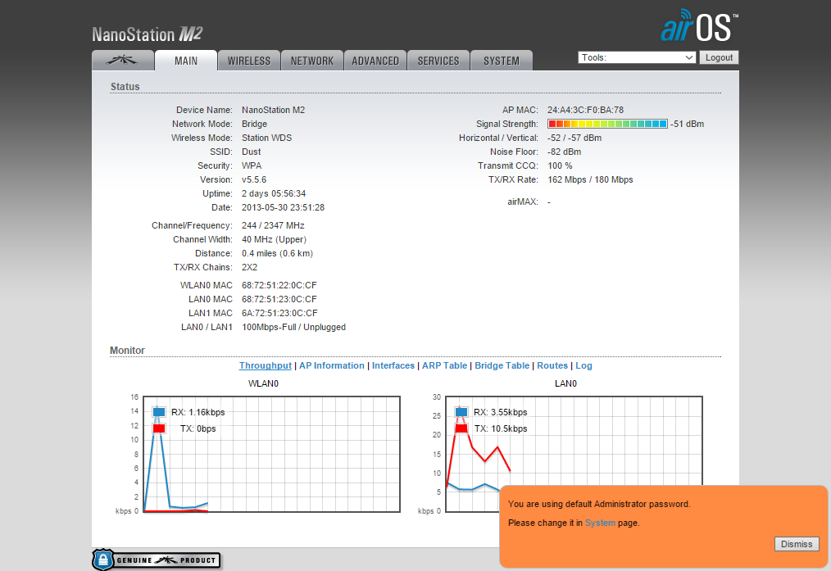This screenshot has width=831, height=571.
Task: Click WLAN0 TX red legend square
Action: pyautogui.click(x=159, y=428)
